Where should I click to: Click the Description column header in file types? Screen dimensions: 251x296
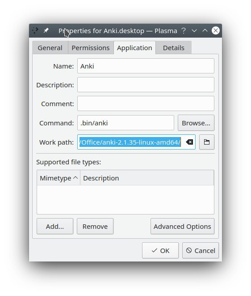click(147, 178)
